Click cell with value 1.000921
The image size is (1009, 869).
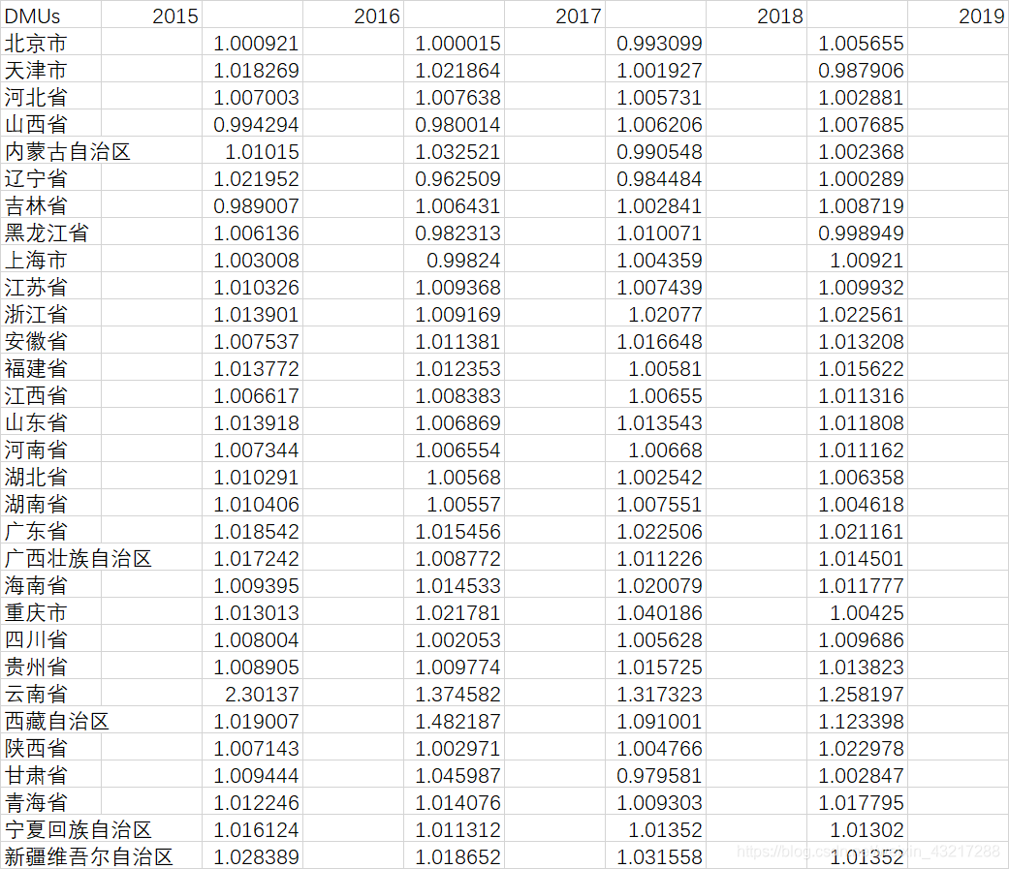coord(252,42)
